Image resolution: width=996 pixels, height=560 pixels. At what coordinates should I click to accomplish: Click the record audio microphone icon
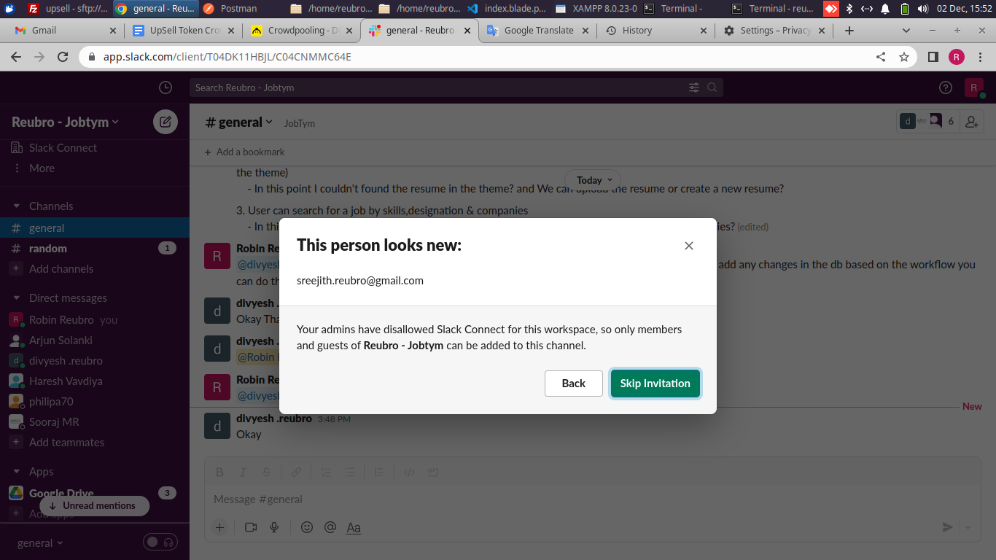pos(274,527)
